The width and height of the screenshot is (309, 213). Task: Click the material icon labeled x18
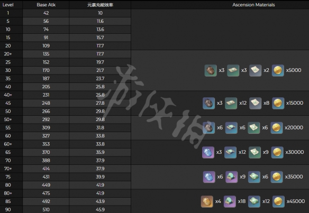coord(230,201)
